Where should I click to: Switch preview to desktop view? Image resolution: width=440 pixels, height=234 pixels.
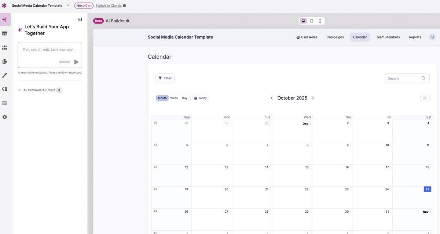coord(303,21)
